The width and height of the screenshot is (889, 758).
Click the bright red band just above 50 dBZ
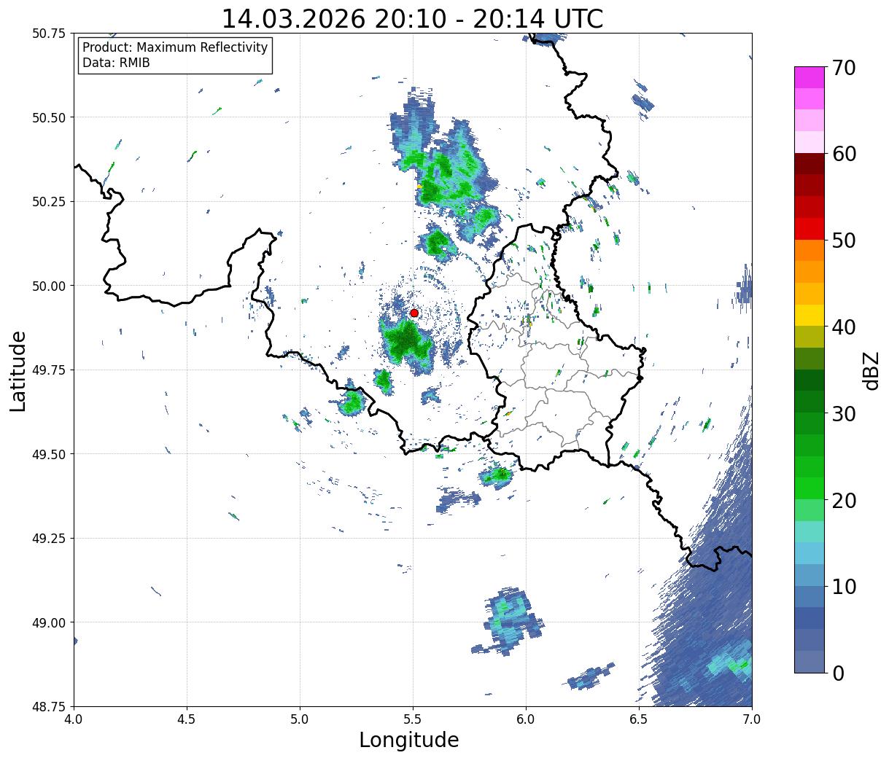[x=810, y=229]
